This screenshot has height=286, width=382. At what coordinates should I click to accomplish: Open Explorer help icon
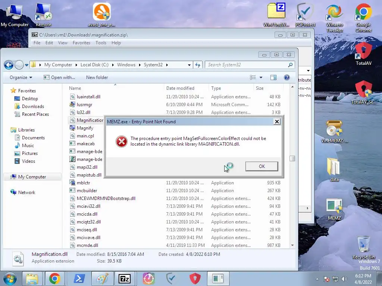point(287,77)
